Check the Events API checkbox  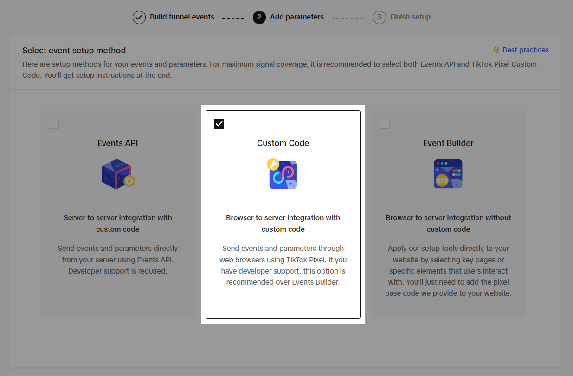(x=54, y=124)
